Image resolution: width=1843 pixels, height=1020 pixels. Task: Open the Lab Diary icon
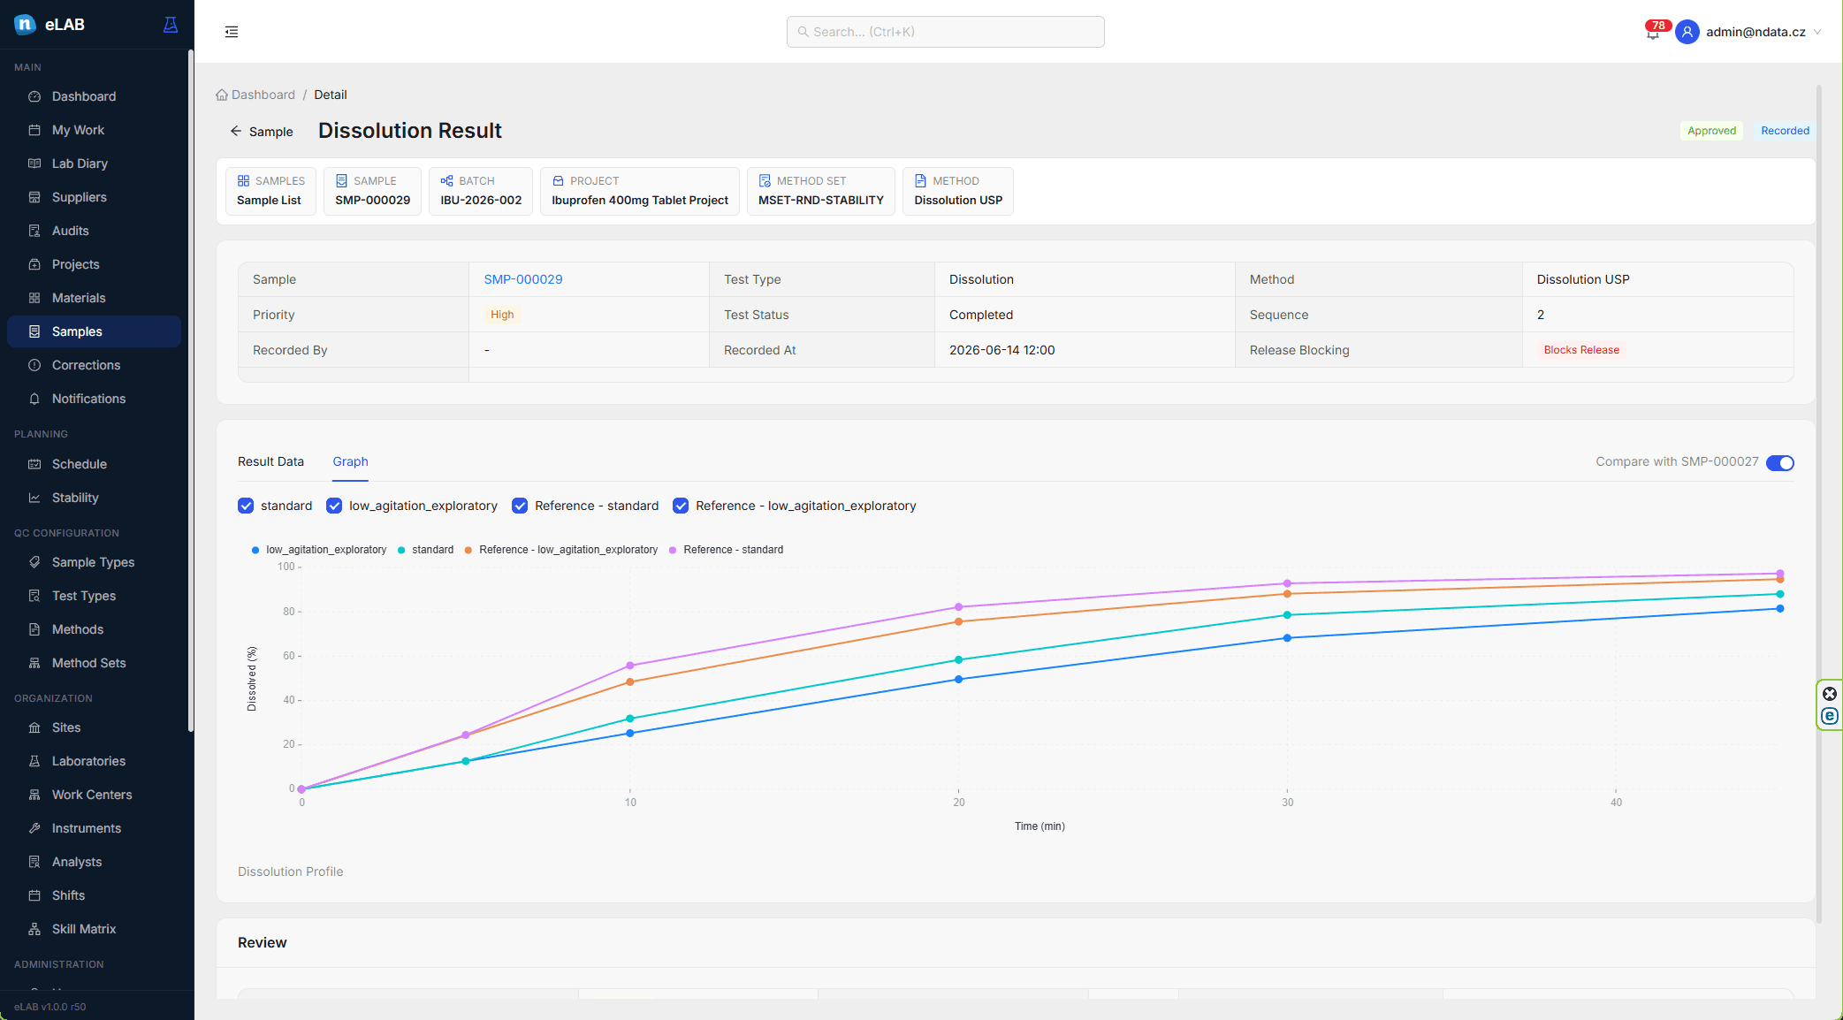tap(34, 164)
